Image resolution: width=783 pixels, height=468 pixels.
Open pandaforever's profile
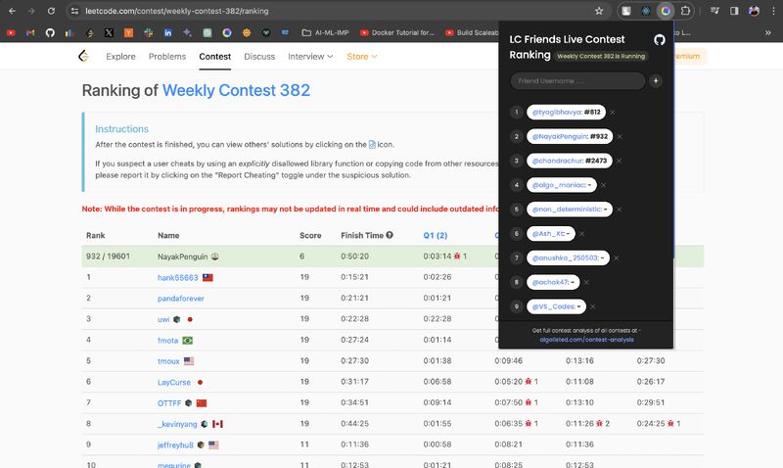tap(181, 299)
